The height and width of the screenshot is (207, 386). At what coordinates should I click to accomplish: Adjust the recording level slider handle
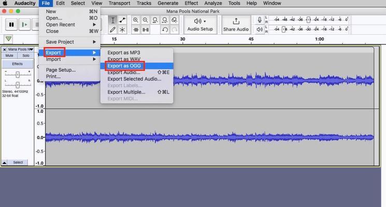click(x=308, y=20)
